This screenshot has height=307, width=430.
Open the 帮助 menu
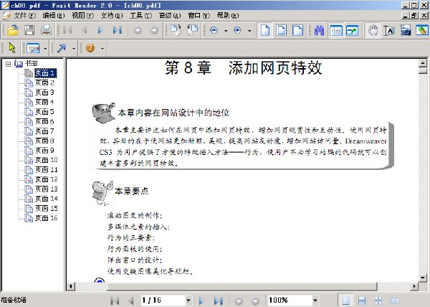coord(228,16)
